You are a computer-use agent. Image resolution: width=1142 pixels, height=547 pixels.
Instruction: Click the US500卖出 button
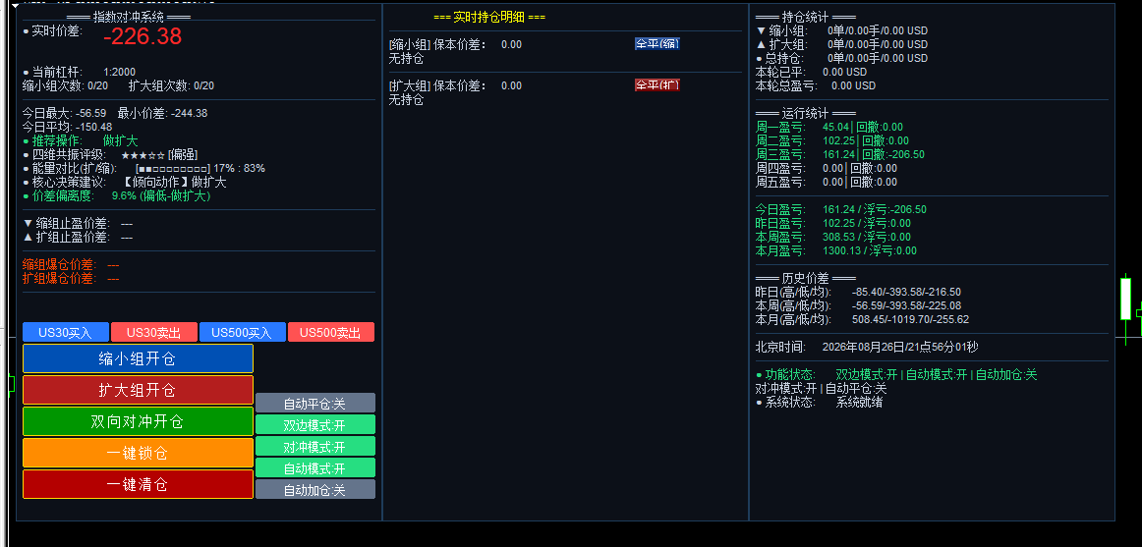(x=330, y=332)
